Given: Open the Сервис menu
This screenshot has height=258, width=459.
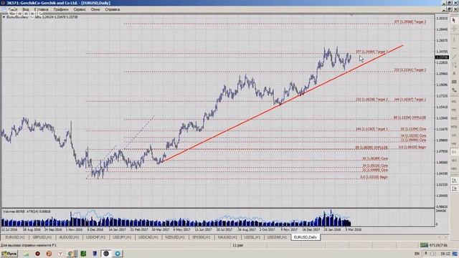Looking at the screenshot, I should 80,9.
